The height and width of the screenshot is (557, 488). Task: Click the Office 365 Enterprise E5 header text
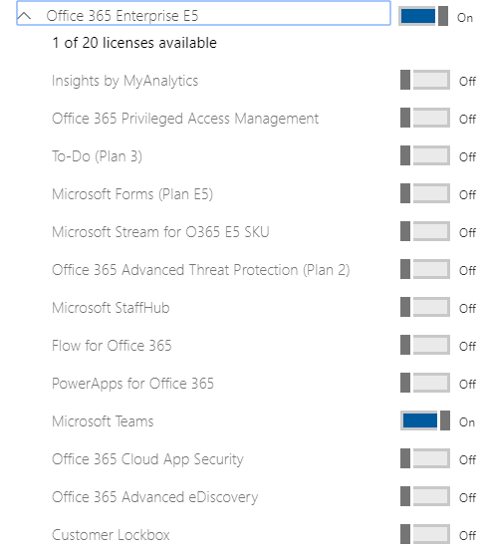click(x=122, y=16)
